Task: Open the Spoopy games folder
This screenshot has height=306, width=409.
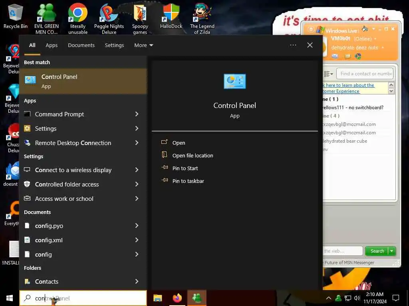Action: (x=140, y=19)
